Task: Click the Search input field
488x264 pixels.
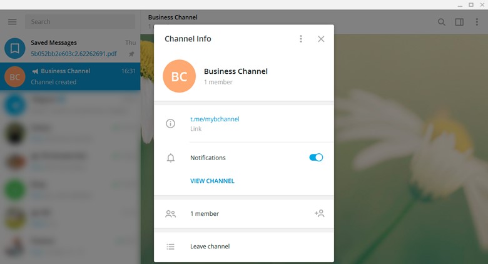Action: point(80,22)
